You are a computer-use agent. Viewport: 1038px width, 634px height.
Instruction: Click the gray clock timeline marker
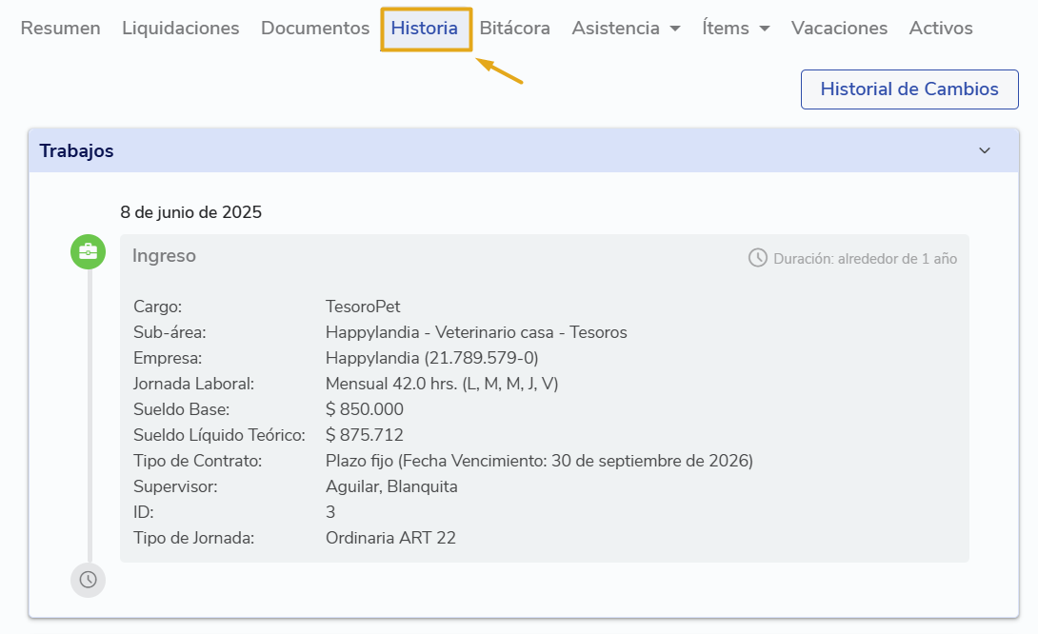coord(88,580)
